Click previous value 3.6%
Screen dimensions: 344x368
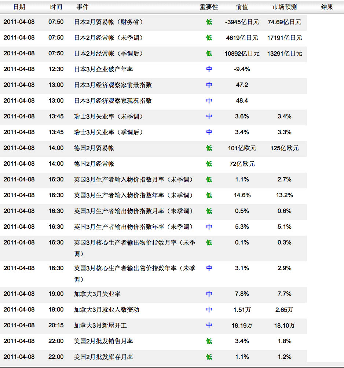click(242, 117)
